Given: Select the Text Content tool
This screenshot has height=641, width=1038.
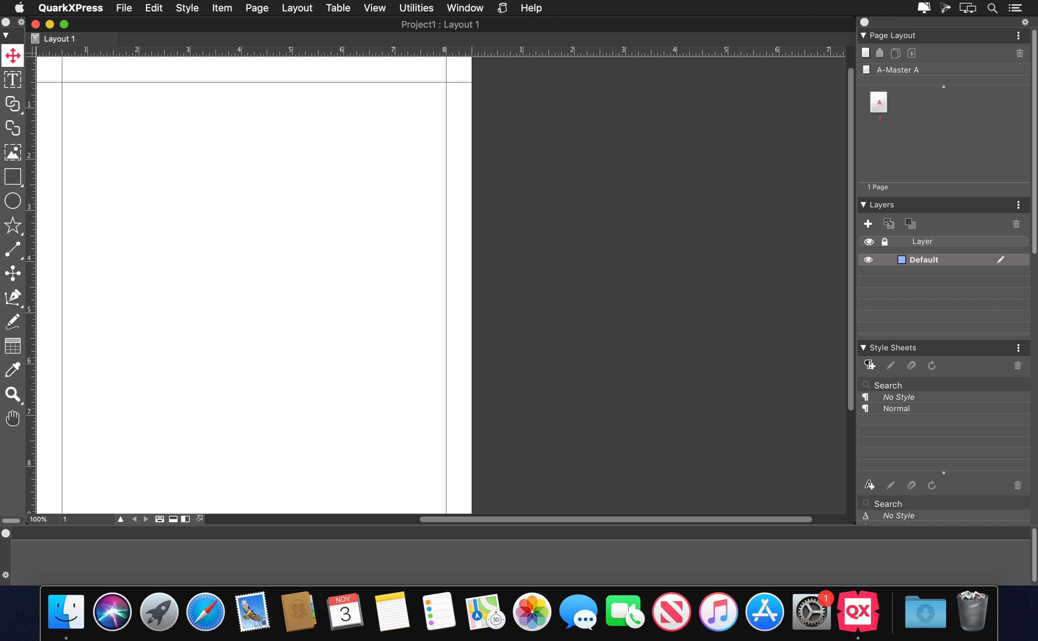Looking at the screenshot, I should pos(12,79).
